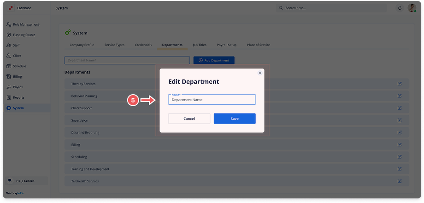Select the Telehealth Services row text

(85, 181)
